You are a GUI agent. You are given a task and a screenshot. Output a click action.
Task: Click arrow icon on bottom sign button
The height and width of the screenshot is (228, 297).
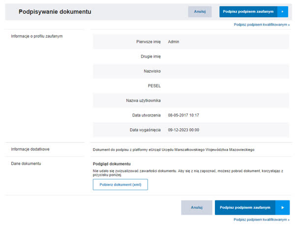(283, 207)
